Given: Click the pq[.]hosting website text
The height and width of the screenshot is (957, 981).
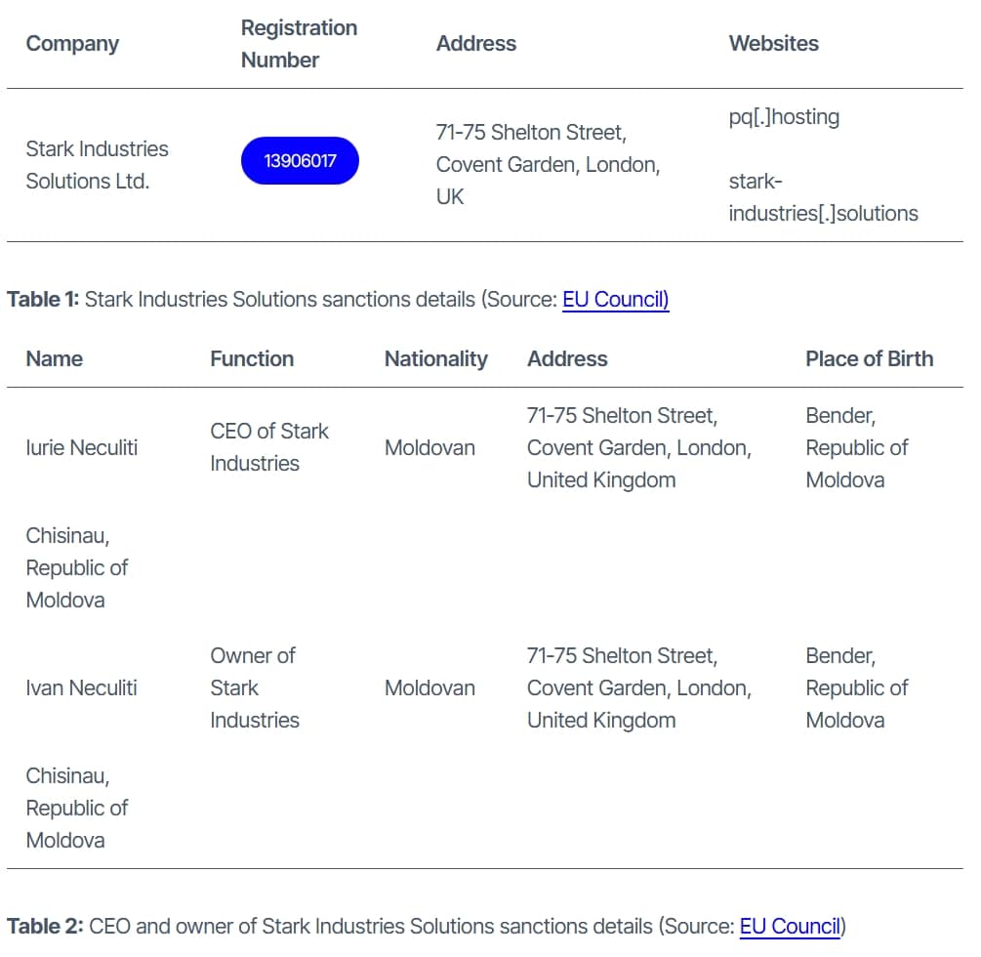Looking at the screenshot, I should pyautogui.click(x=784, y=117).
